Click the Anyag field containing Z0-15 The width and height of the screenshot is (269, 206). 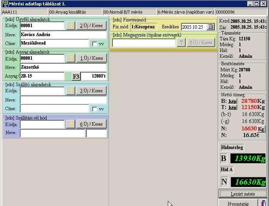coord(42,76)
